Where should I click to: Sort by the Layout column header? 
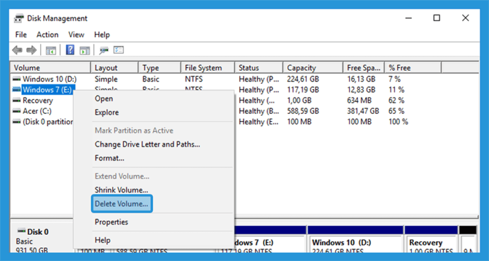[x=115, y=67]
